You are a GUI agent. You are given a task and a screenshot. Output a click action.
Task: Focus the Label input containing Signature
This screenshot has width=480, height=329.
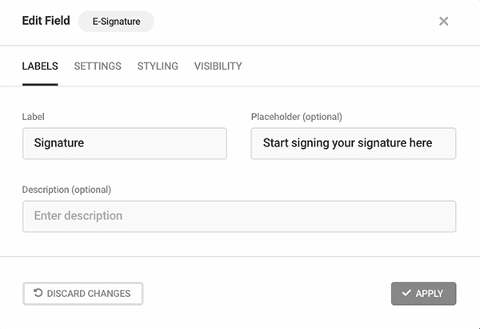(x=125, y=143)
